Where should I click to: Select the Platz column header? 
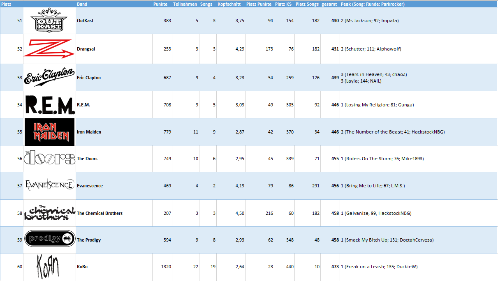click(x=6, y=4)
